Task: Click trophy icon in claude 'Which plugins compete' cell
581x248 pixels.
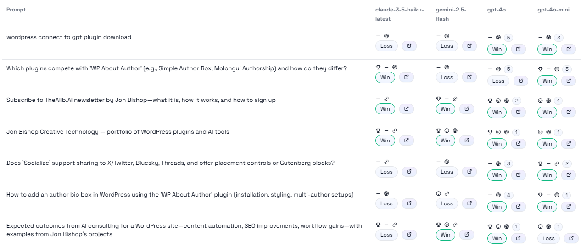Action: [378, 67]
